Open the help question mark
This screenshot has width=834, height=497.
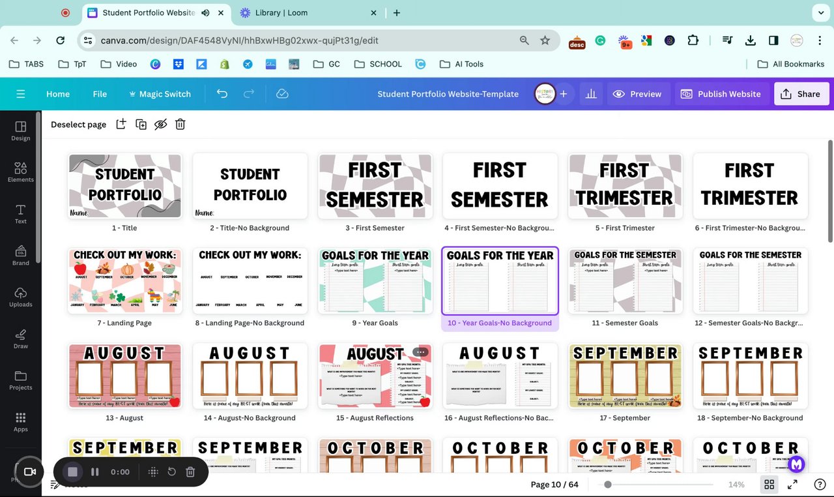click(x=820, y=485)
